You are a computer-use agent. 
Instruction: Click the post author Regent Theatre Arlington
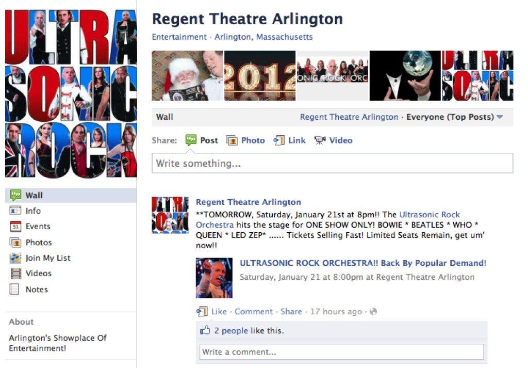(x=249, y=202)
